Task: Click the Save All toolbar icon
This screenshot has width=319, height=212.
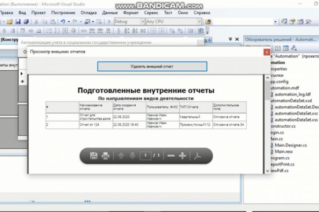Action: click(x=26, y=22)
